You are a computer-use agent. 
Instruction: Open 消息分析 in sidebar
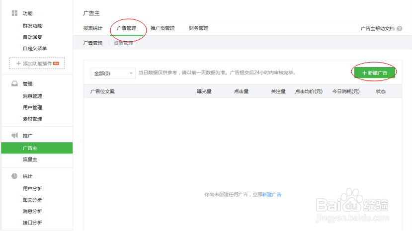(32, 211)
